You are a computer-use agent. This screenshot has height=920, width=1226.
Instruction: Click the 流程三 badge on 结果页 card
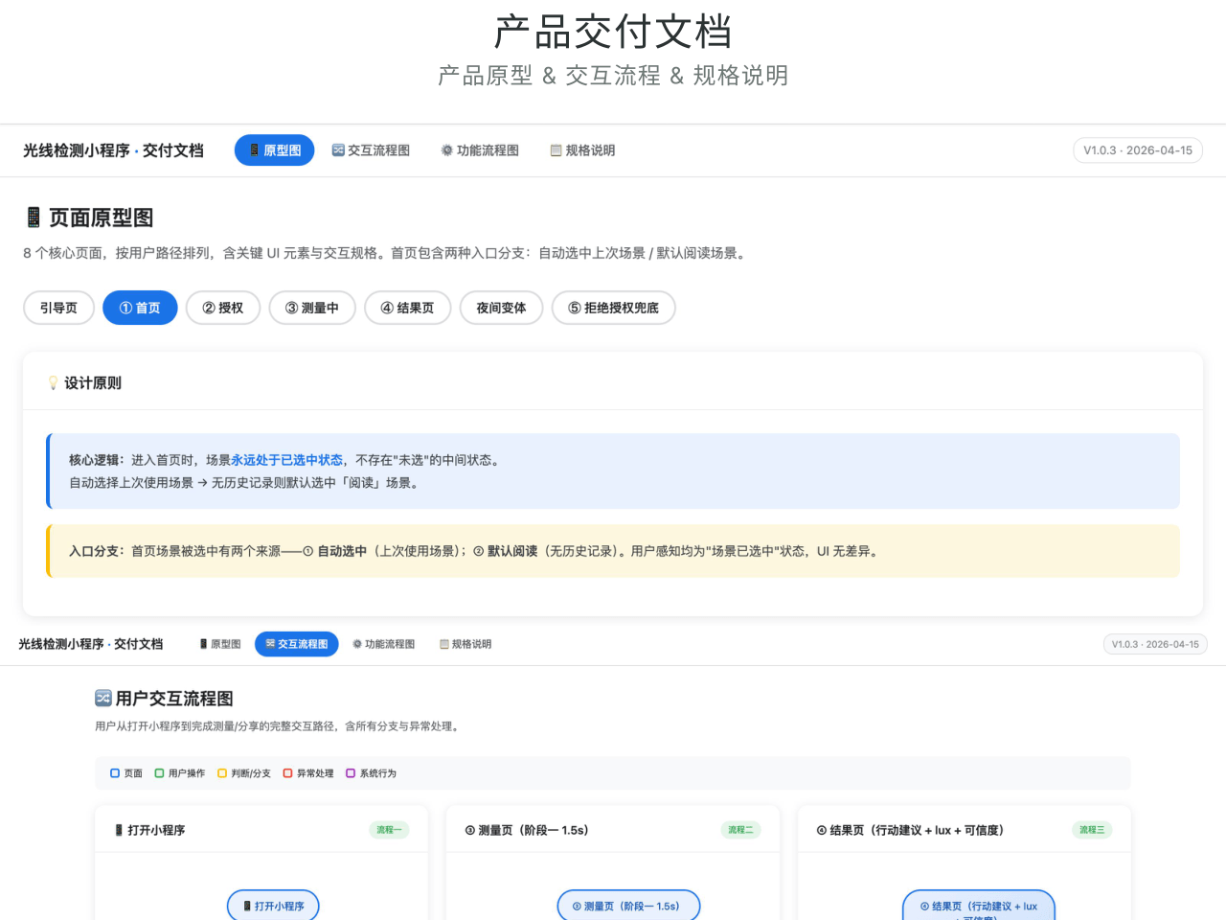[1092, 830]
